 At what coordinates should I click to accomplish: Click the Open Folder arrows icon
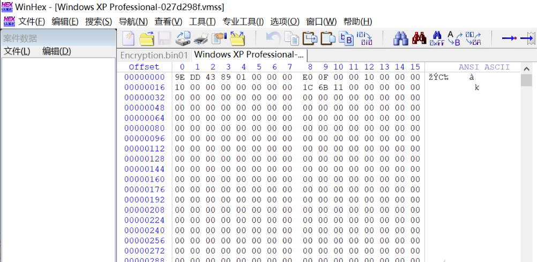pos(237,38)
